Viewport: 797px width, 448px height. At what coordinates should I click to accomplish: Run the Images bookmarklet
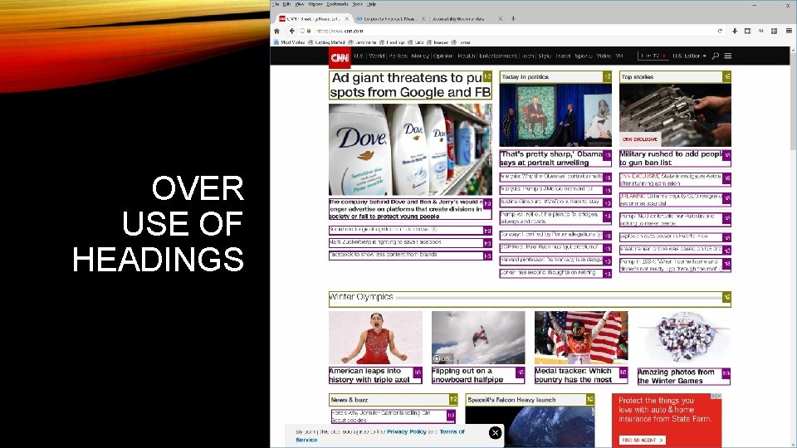438,42
